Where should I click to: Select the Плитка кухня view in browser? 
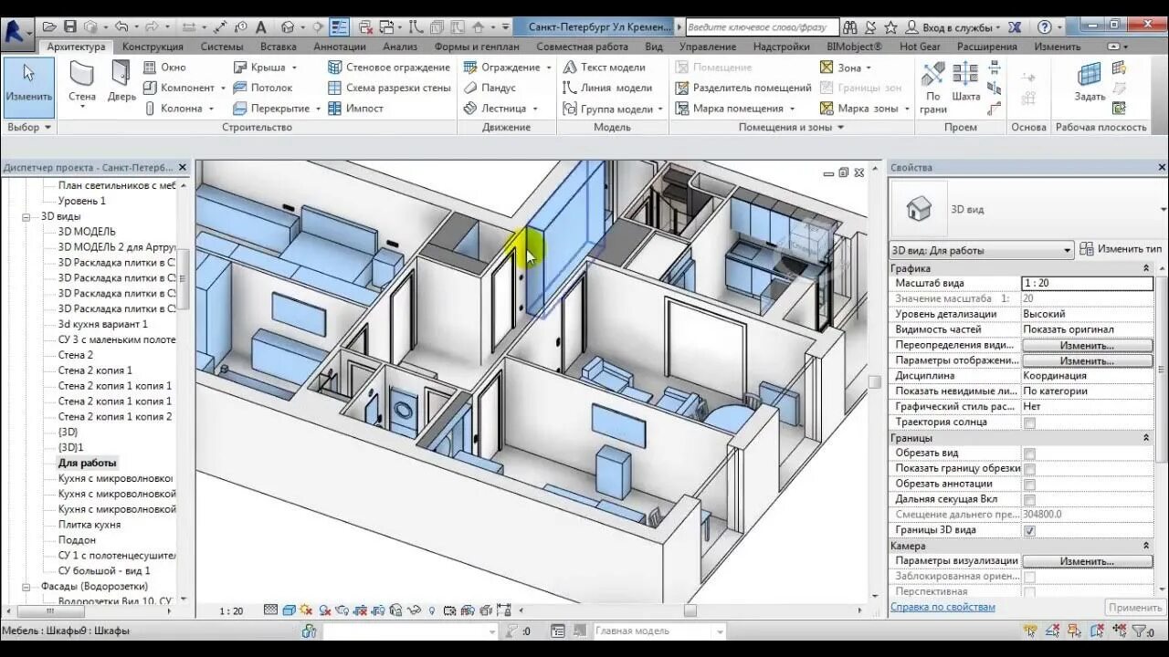(x=90, y=525)
